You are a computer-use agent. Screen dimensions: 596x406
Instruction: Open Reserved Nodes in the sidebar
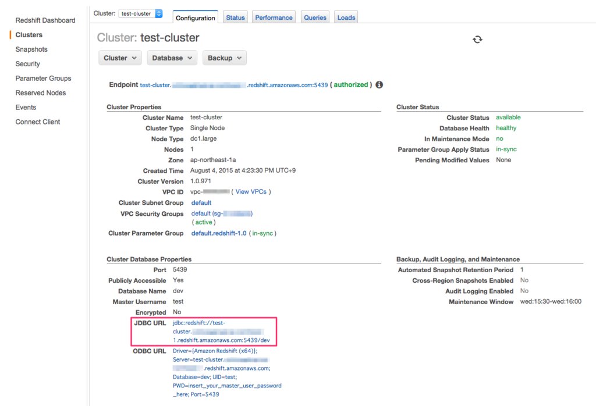point(41,92)
